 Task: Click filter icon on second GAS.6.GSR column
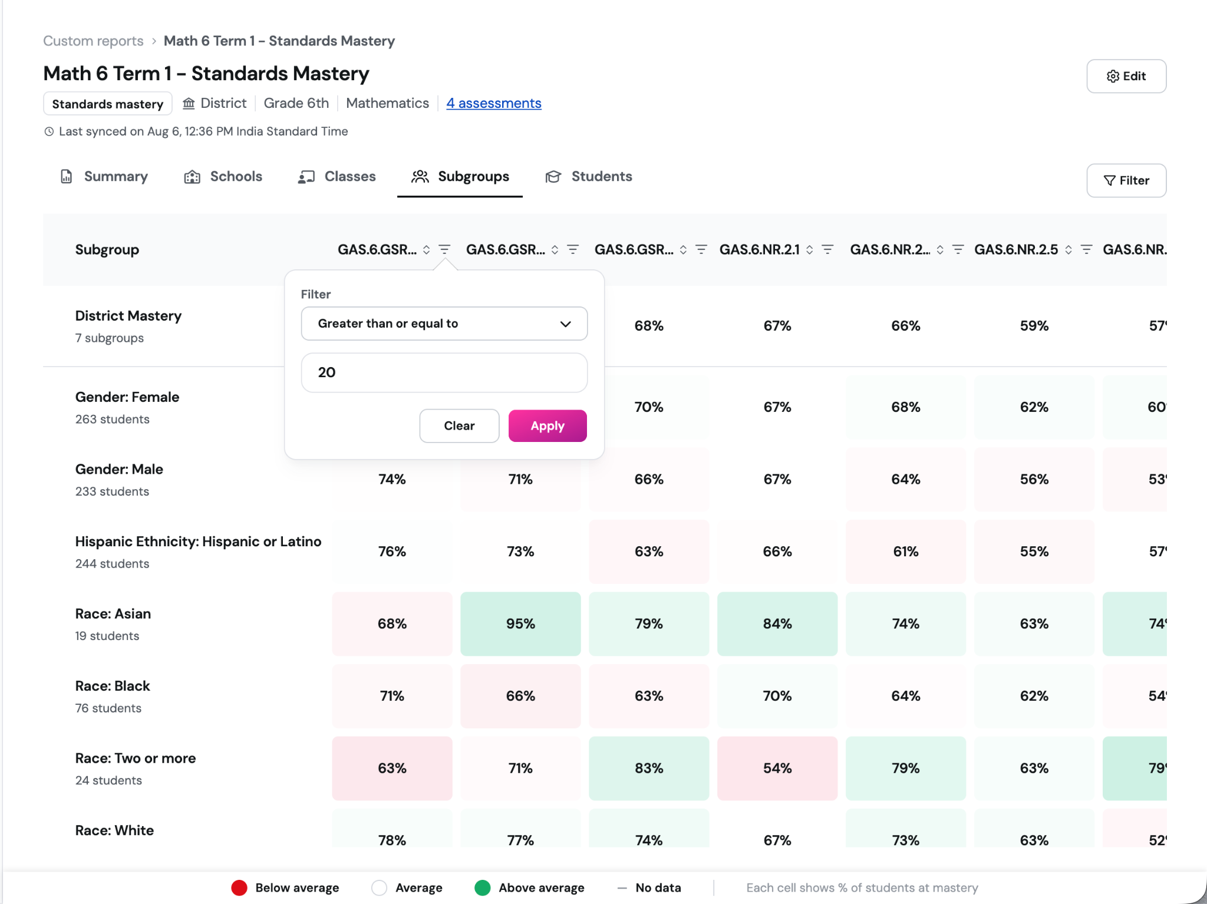(573, 249)
